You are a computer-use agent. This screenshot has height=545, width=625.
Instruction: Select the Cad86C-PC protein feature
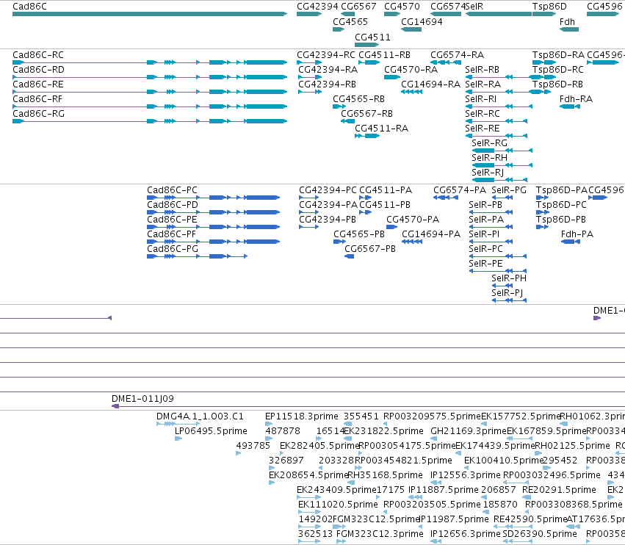(x=213, y=198)
